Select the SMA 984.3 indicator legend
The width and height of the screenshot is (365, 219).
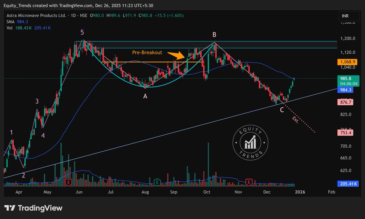click(x=17, y=22)
